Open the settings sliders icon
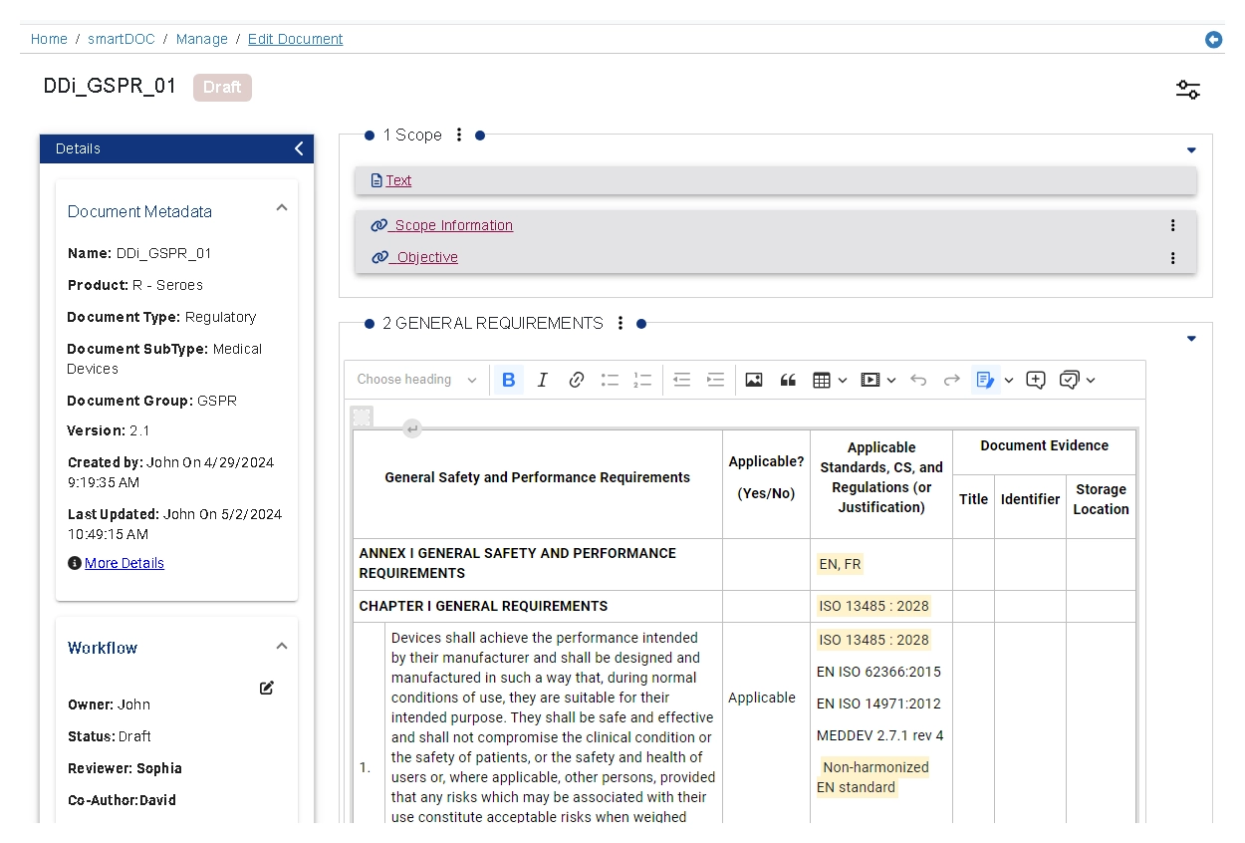This screenshot has width=1245, height=843. coord(1187,90)
